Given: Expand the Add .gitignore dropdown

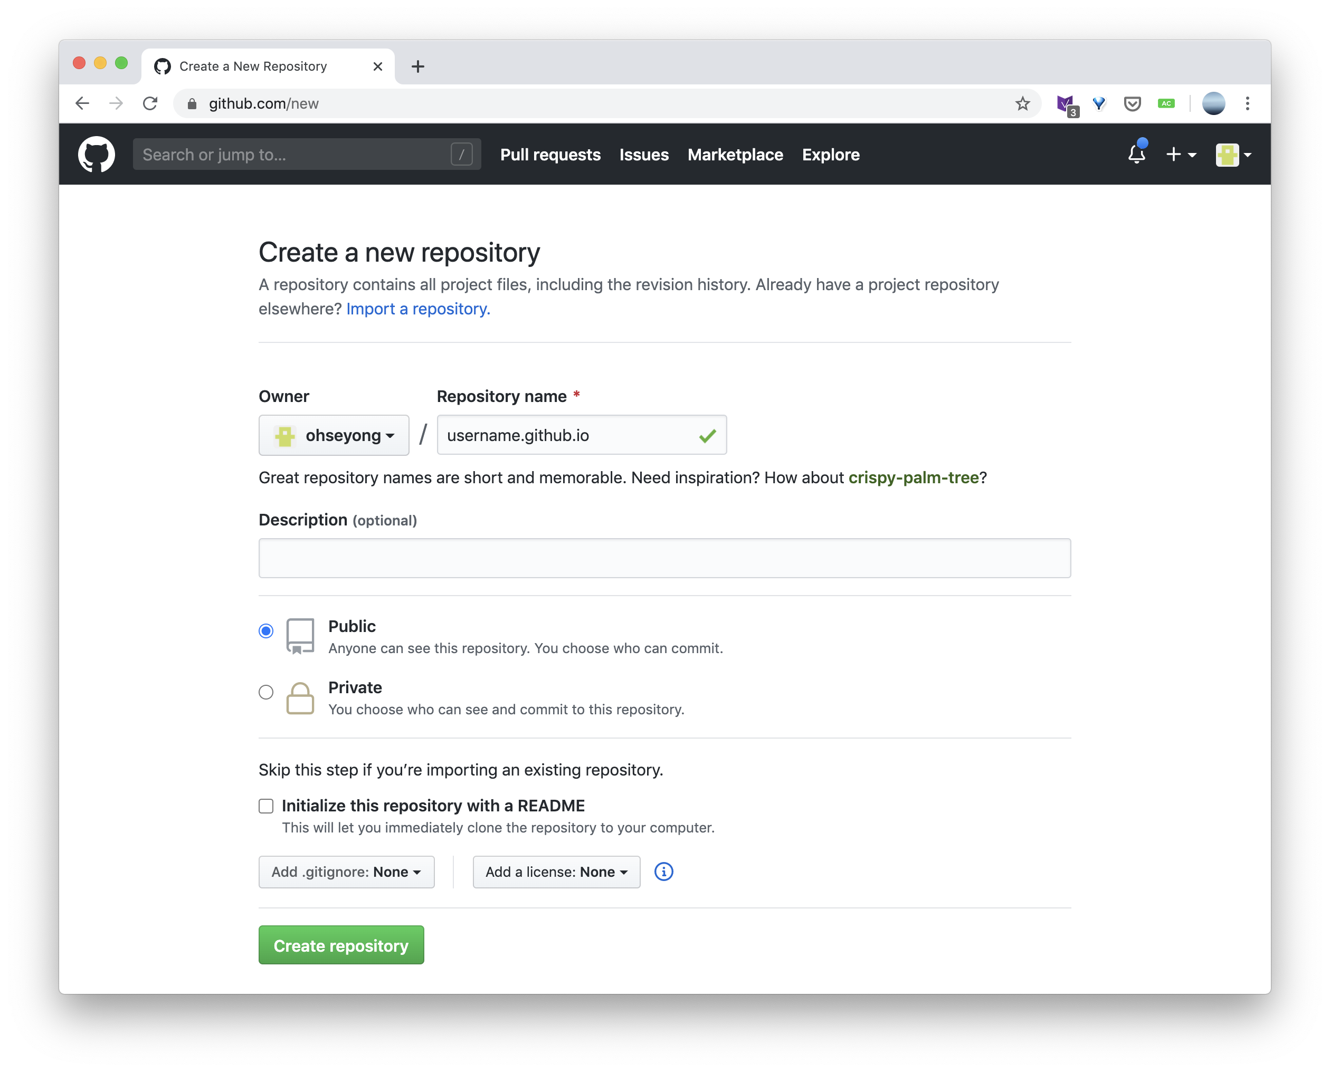Looking at the screenshot, I should [x=345, y=872].
